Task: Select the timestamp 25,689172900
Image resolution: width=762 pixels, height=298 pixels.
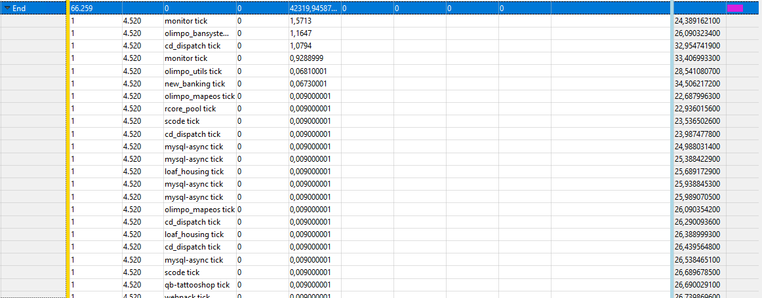Action: 698,172
